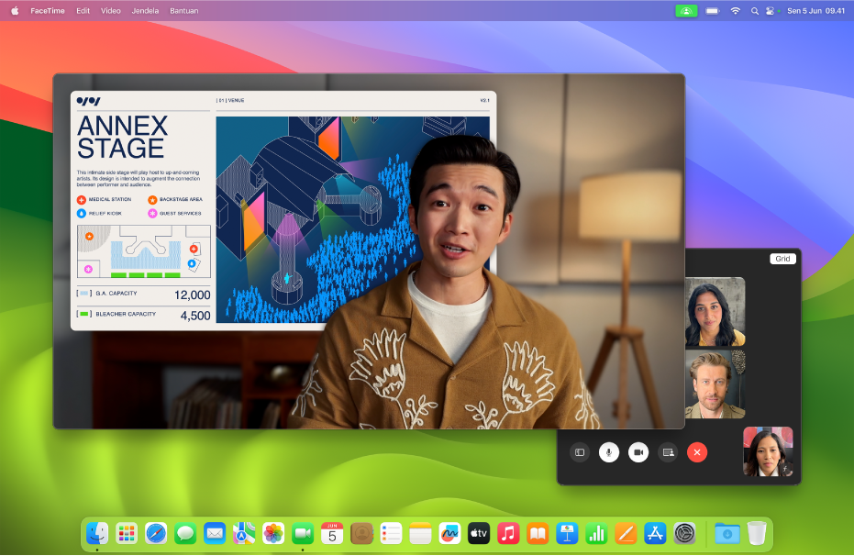Open the FaceTime indicator in the menu bar
This screenshot has height=556, width=854.
[686, 10]
